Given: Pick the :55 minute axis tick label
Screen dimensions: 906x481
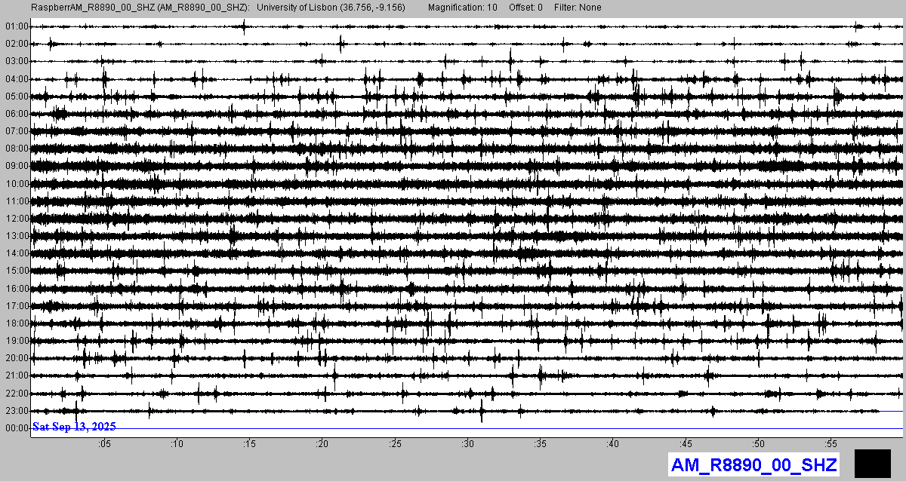Looking at the screenshot, I should coord(830,443).
